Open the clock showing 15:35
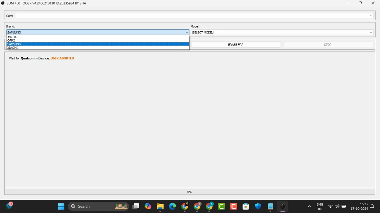 pos(359,206)
